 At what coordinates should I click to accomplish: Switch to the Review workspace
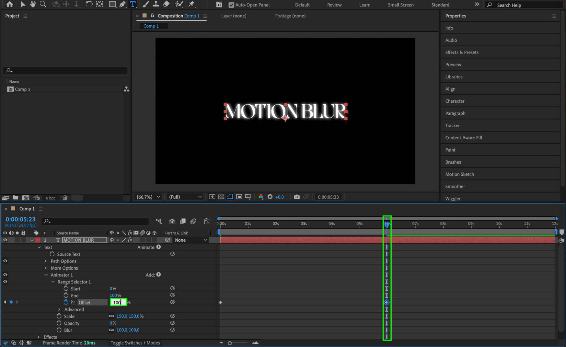[334, 5]
